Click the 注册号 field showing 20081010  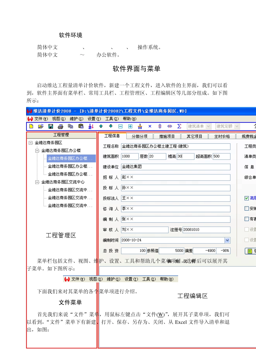207,230
